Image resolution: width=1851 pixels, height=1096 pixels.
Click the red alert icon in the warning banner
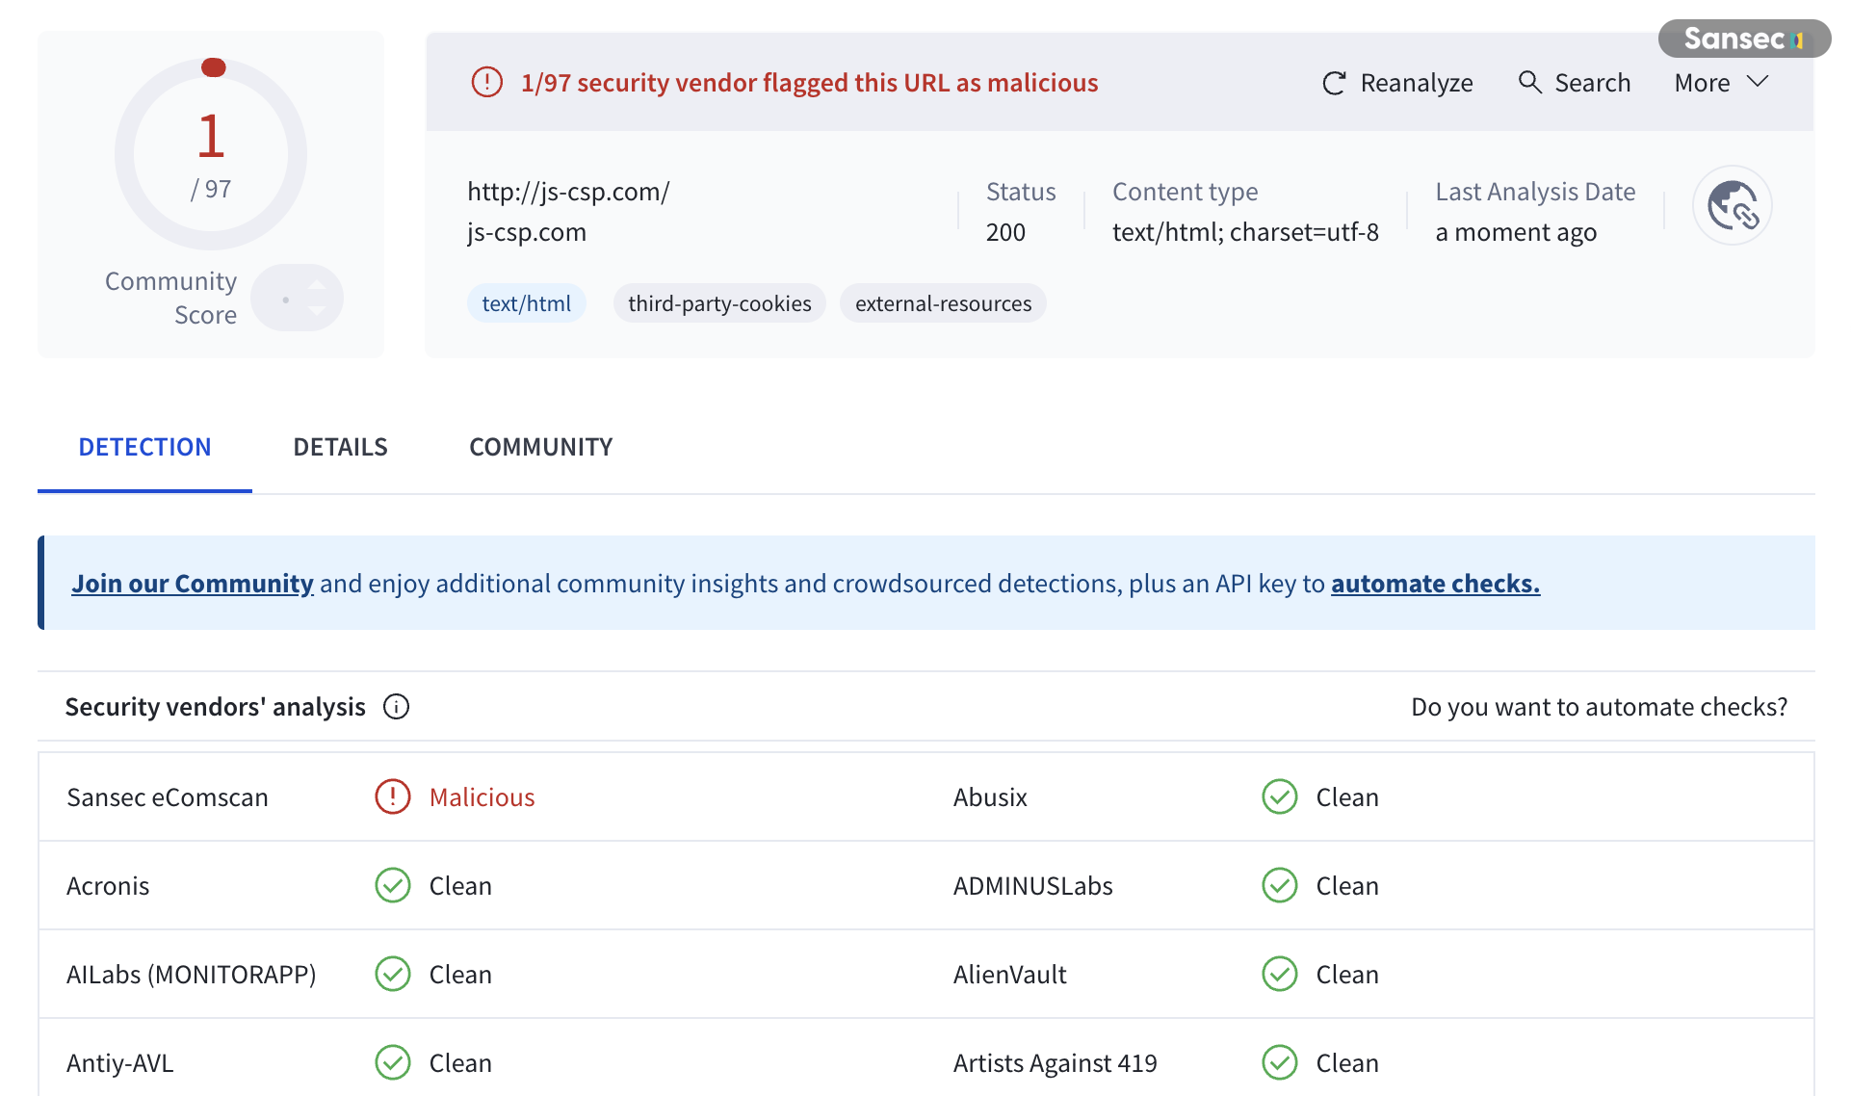487,83
